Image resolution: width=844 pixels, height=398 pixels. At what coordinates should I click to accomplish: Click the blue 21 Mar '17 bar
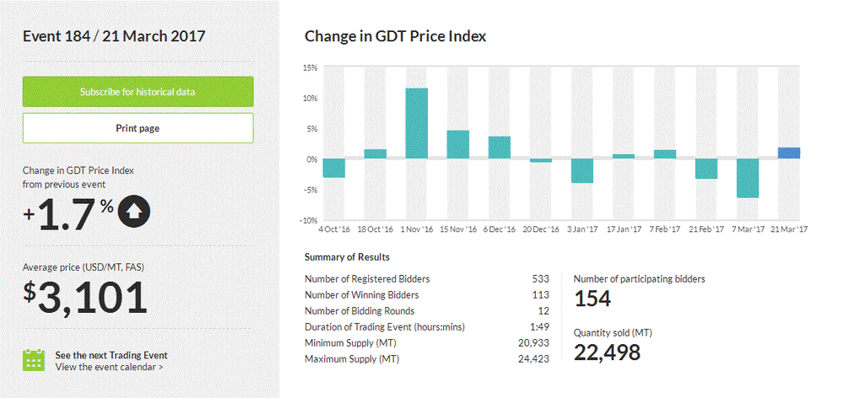pyautogui.click(x=788, y=153)
